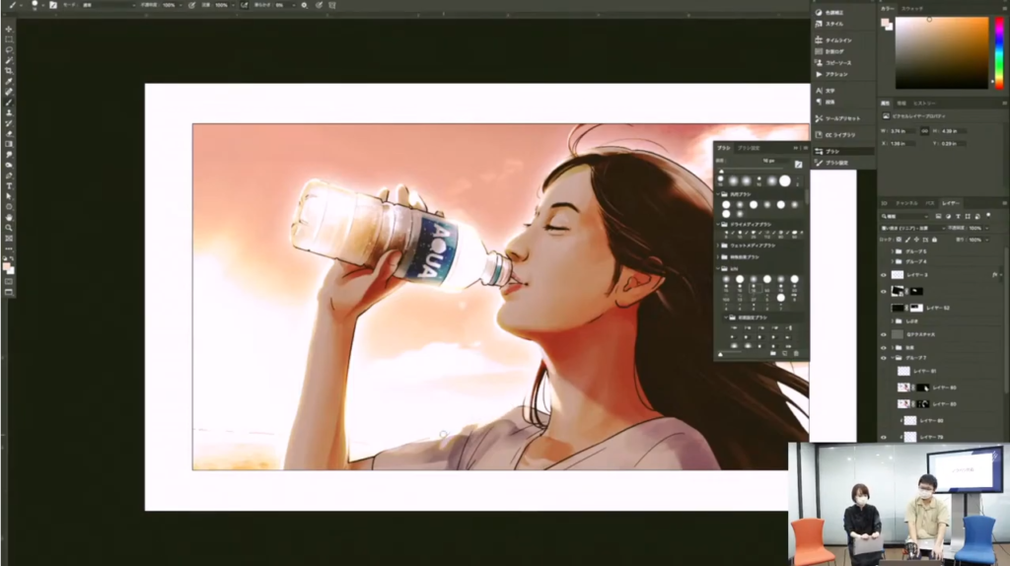Toggle the layer filtering on/off switch
Image resolution: width=1010 pixels, height=566 pixels.
coord(988,216)
